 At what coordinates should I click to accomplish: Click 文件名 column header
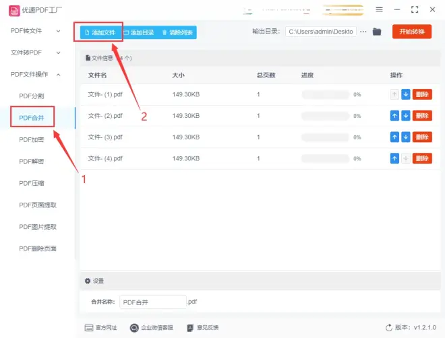pos(97,75)
